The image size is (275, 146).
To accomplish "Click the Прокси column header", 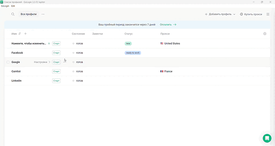I will 165,34.
